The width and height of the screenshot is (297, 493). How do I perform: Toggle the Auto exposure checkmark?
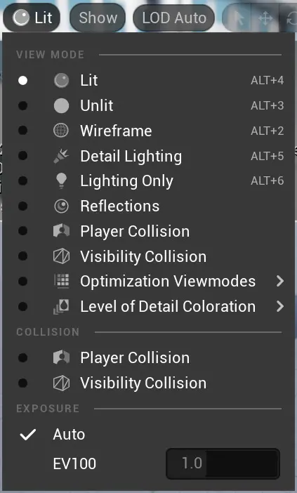coord(28,435)
